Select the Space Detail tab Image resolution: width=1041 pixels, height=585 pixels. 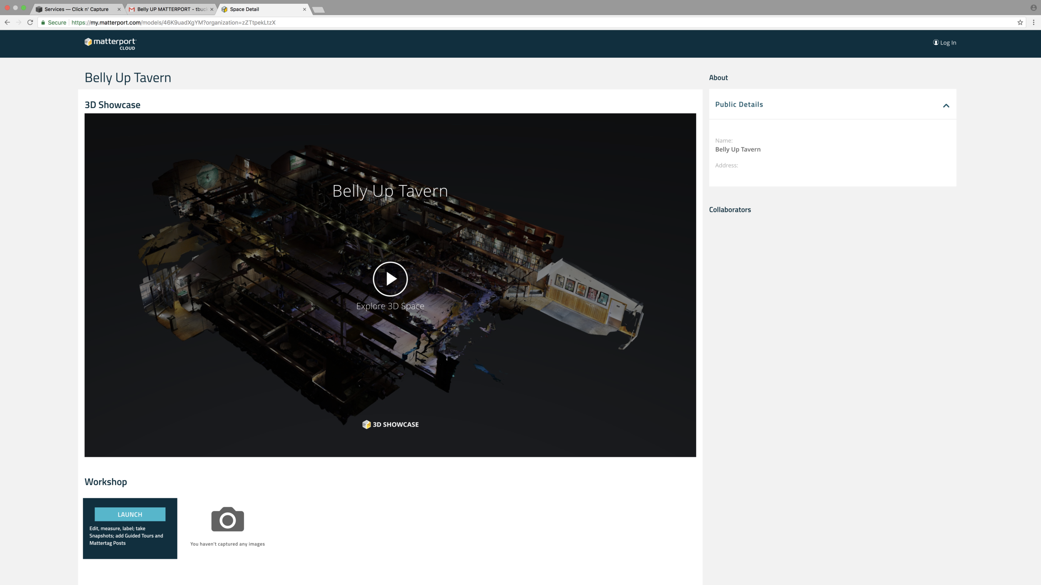tap(262, 9)
